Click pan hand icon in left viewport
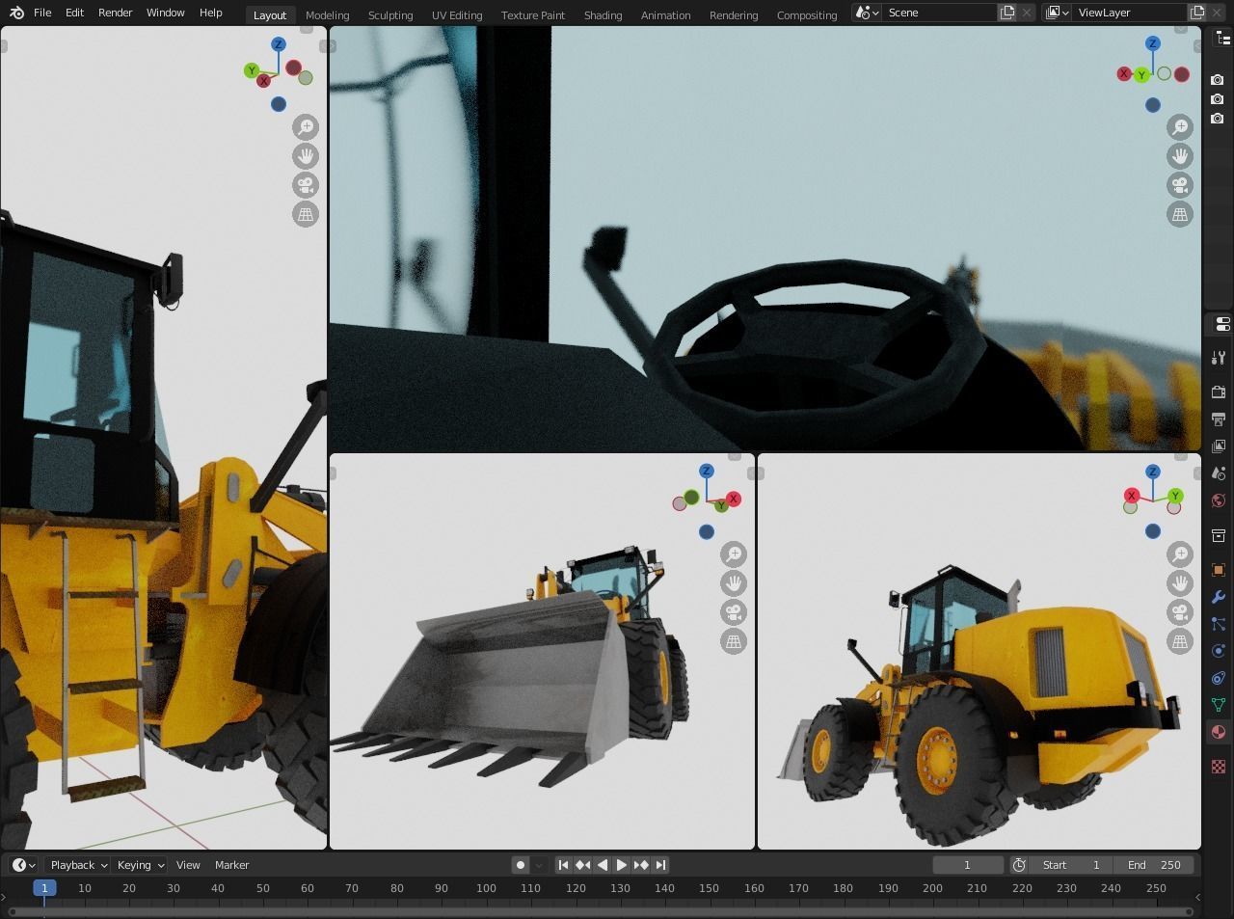The image size is (1234, 919). (306, 156)
